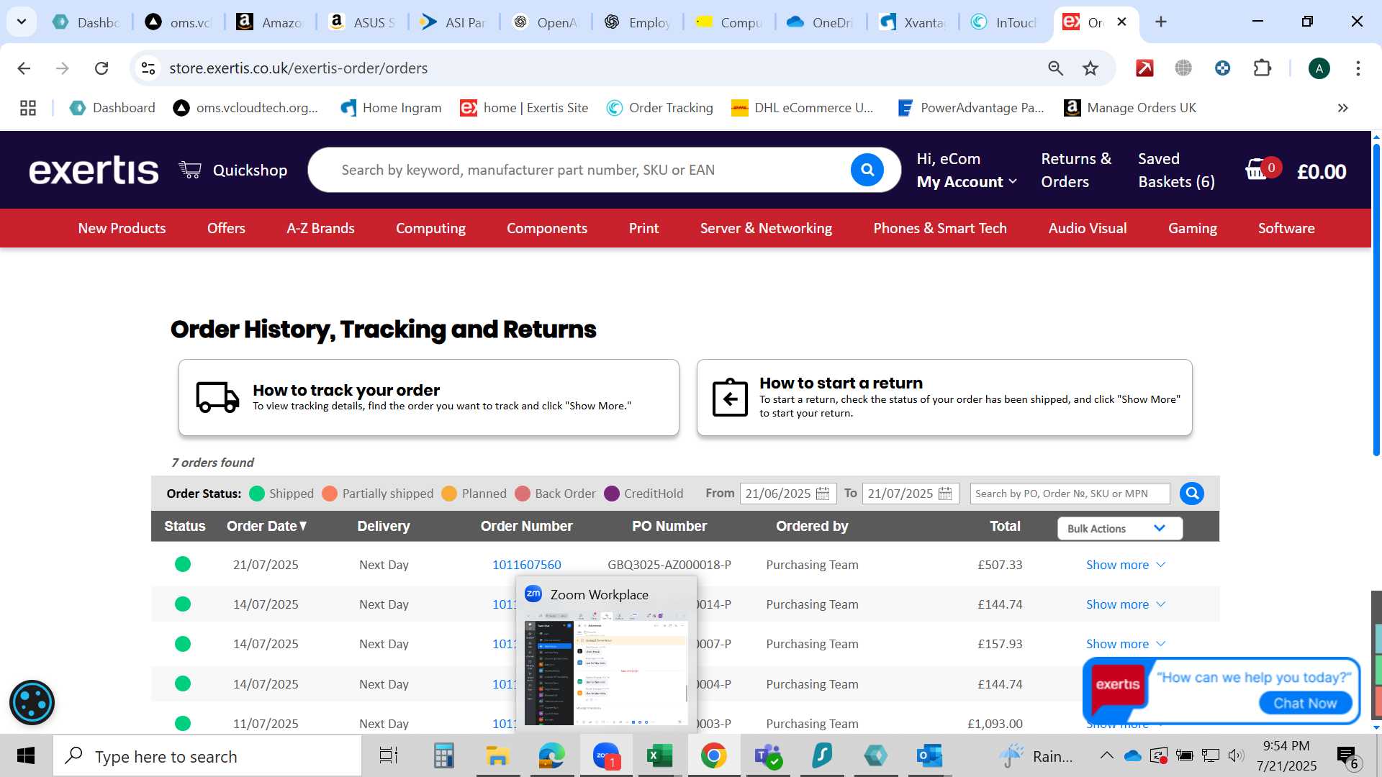This screenshot has height=777, width=1382.
Task: Open the Windows Start menu
Action: pos(26,756)
